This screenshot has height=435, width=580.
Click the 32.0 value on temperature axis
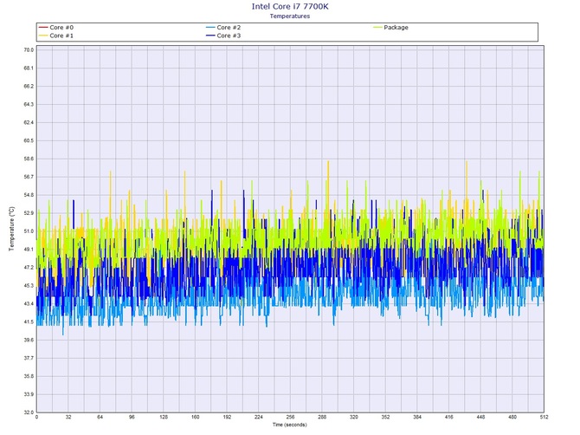point(29,412)
